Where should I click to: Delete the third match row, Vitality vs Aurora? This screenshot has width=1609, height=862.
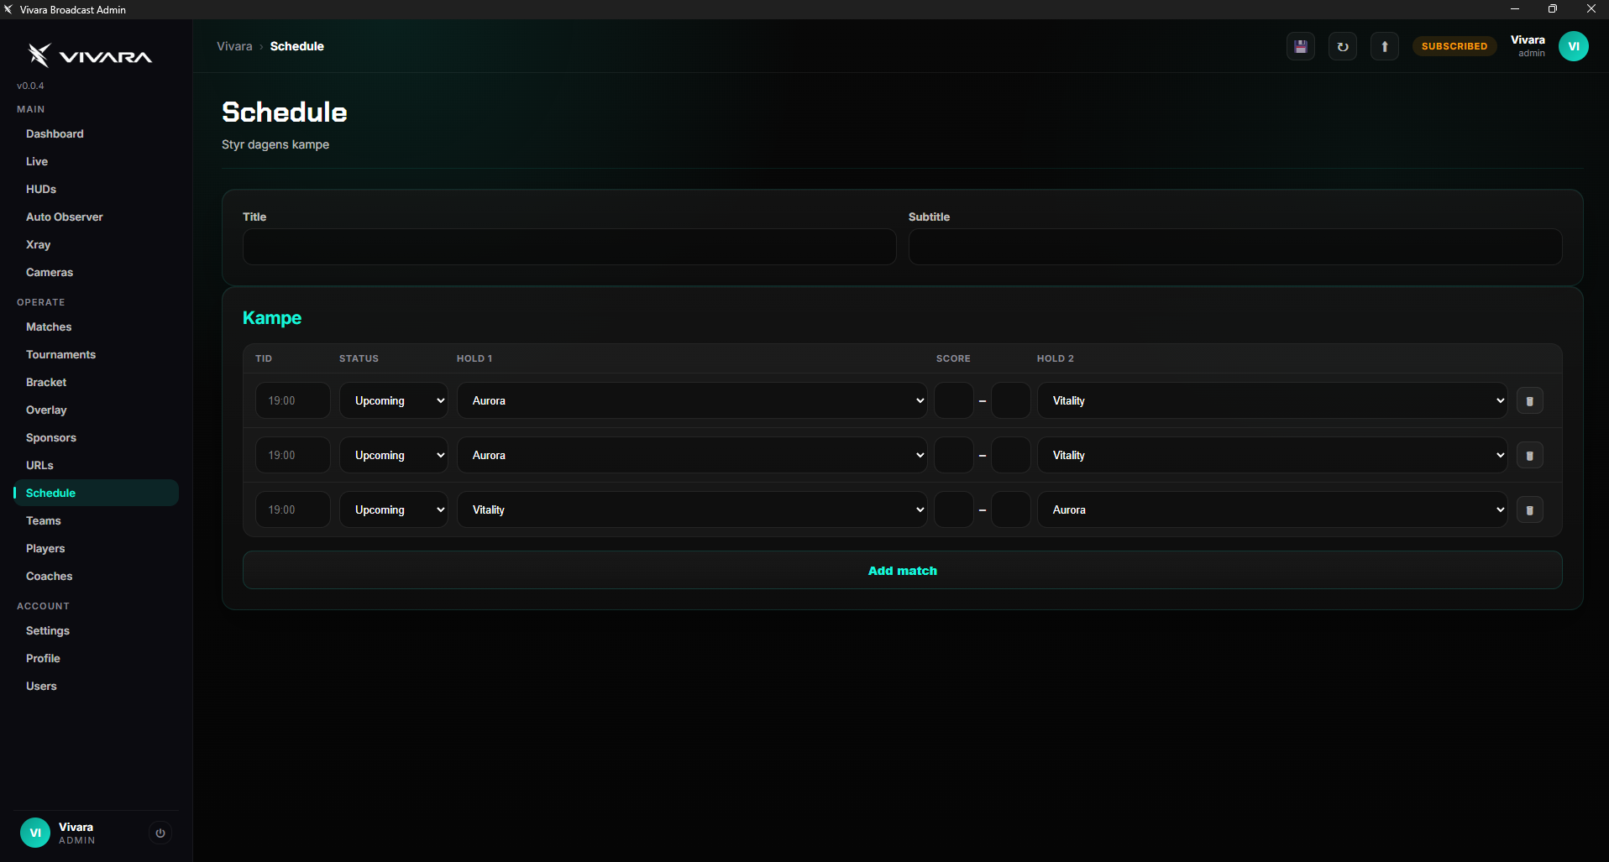(1529, 510)
